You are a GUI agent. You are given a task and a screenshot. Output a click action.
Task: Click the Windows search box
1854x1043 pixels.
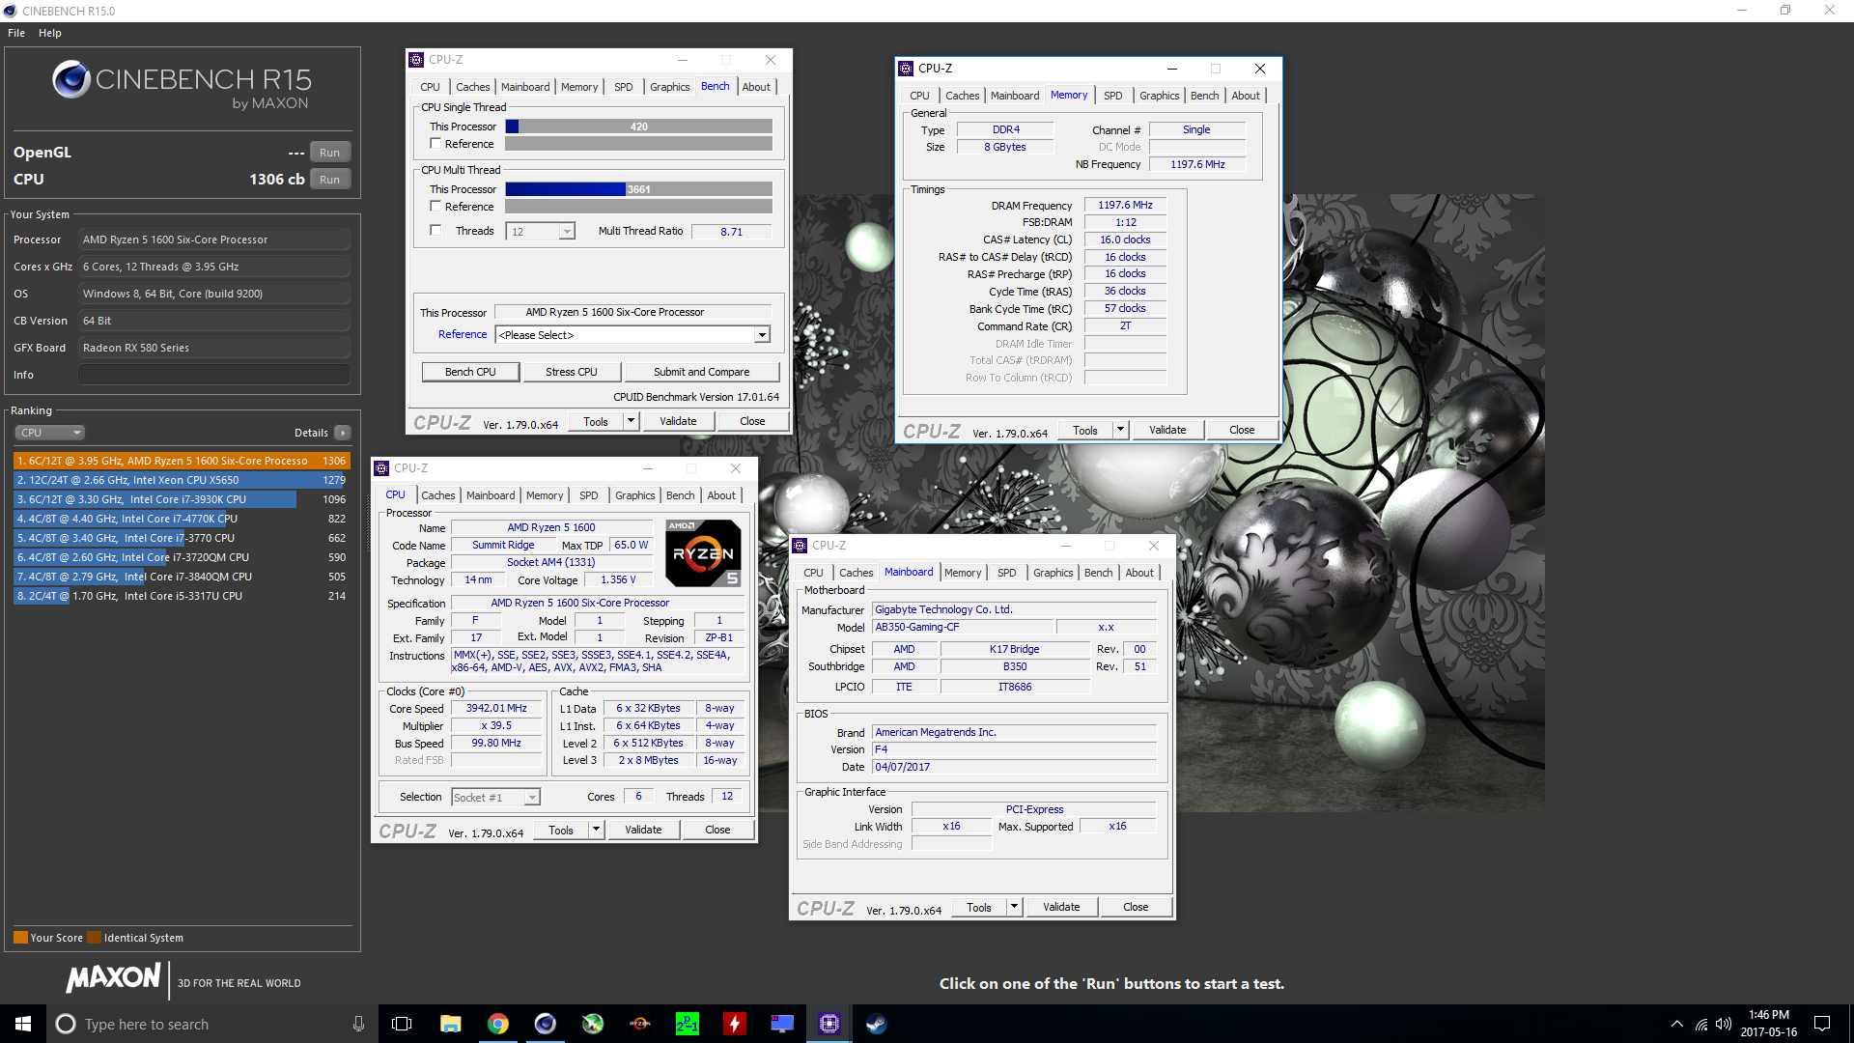(x=210, y=1024)
